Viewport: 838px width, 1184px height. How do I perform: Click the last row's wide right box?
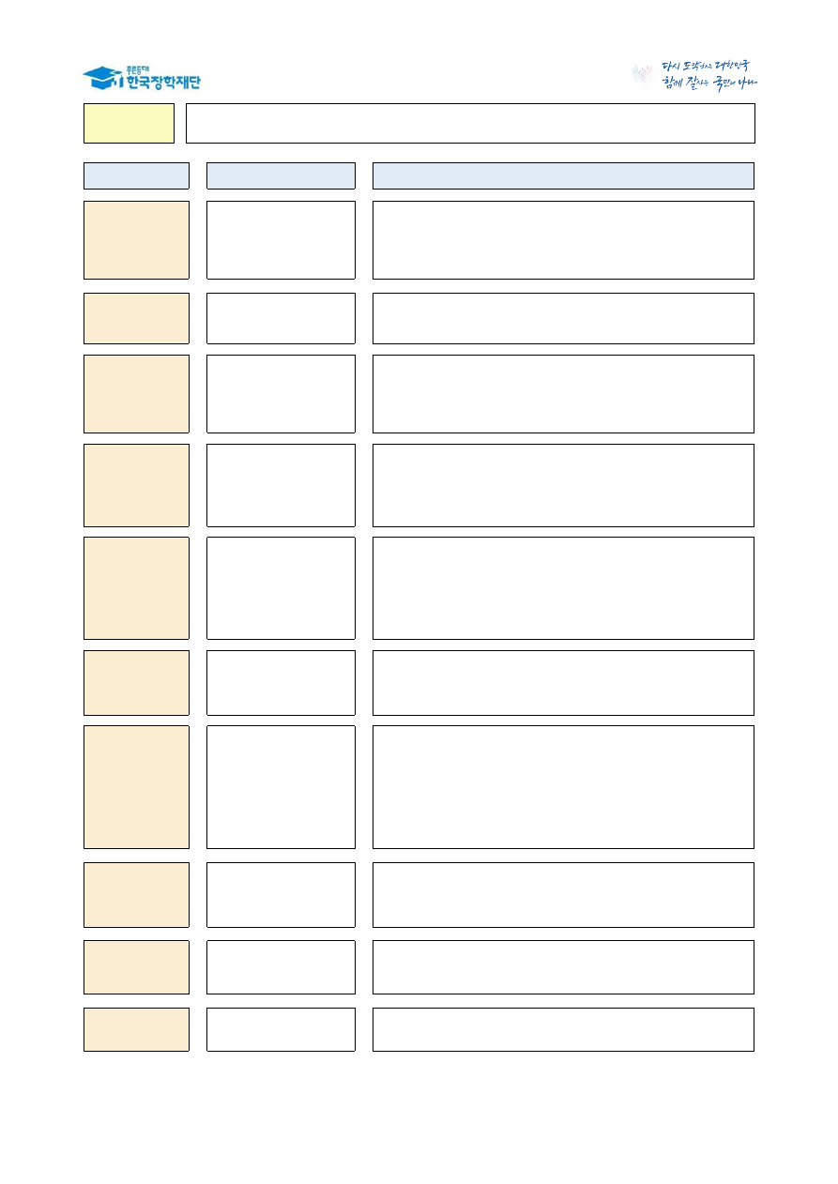pos(563,1029)
